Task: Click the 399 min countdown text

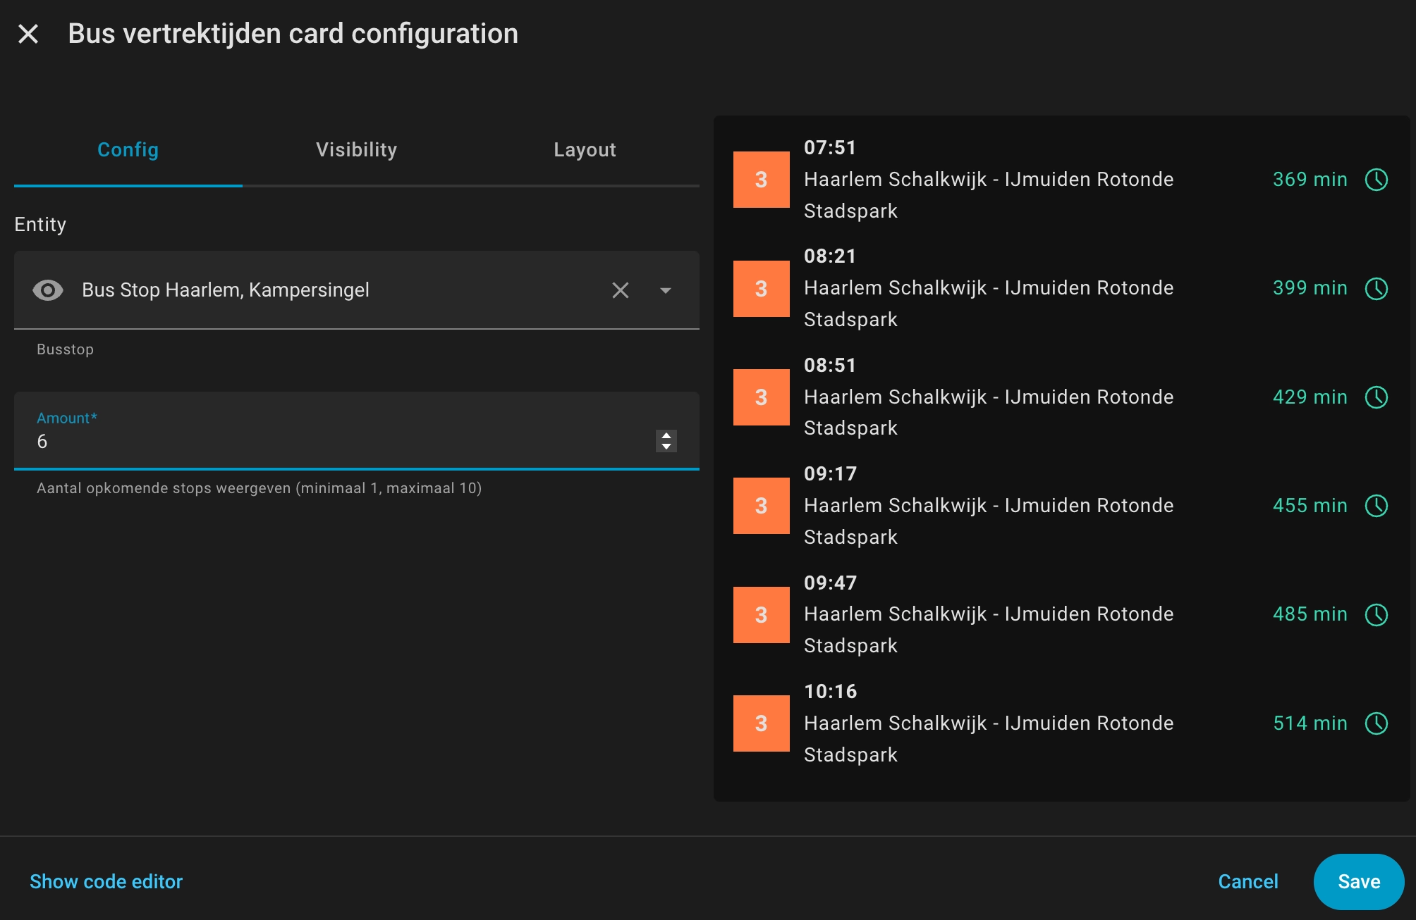Action: (x=1310, y=288)
